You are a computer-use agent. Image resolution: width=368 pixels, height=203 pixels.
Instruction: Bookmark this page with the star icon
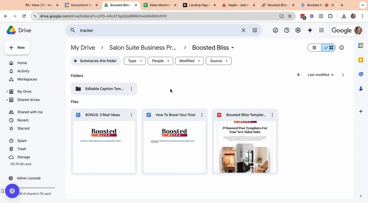(x=290, y=16)
